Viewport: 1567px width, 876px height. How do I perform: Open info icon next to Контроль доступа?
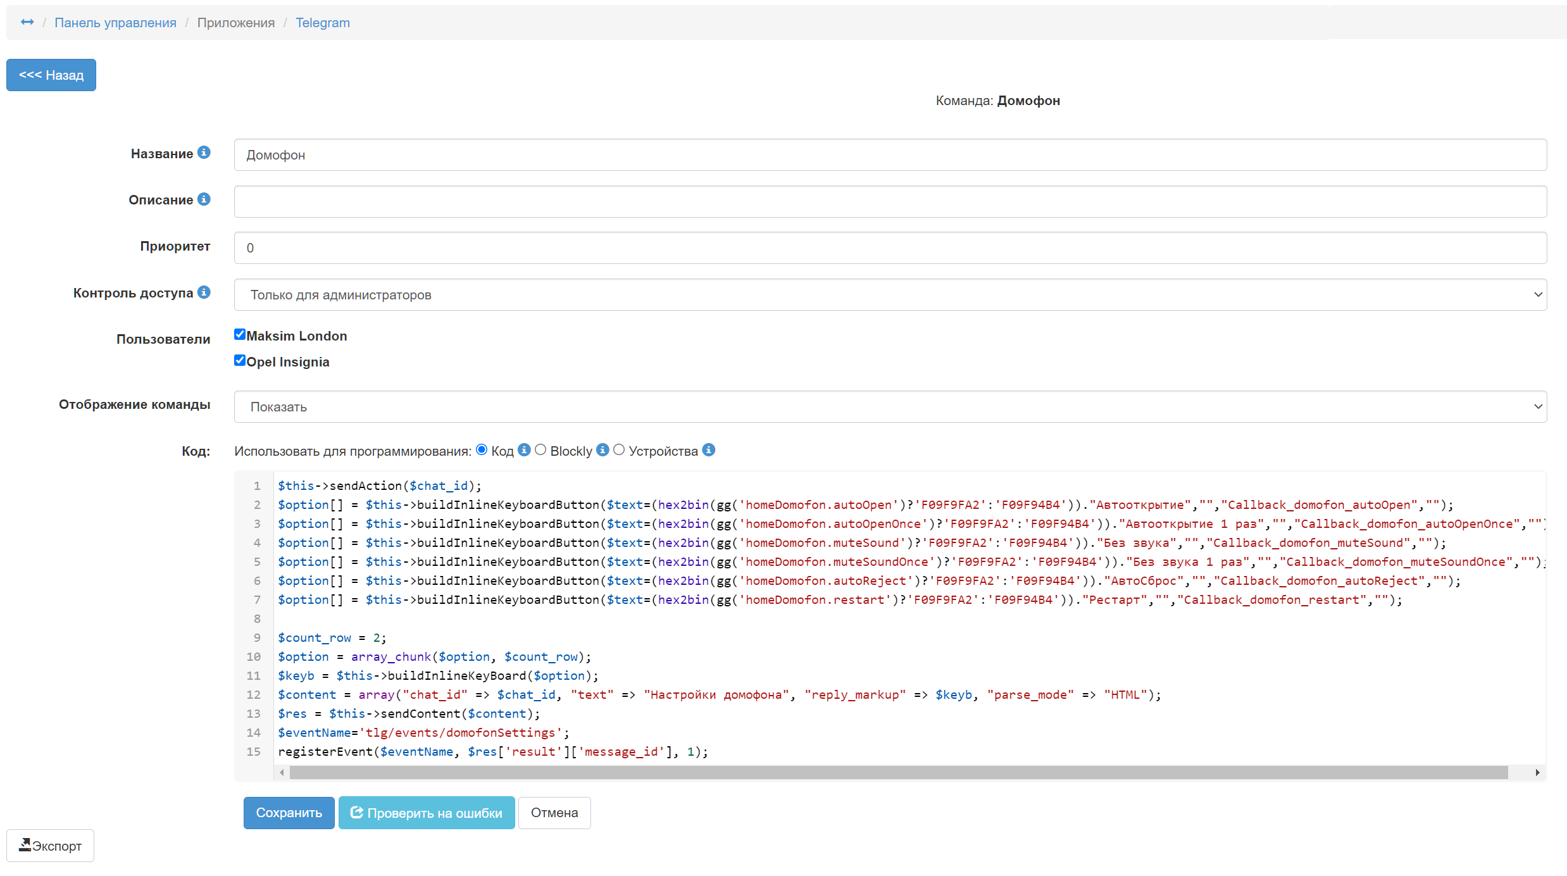point(204,292)
